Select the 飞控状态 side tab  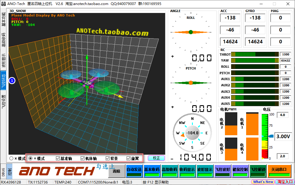[4, 81]
